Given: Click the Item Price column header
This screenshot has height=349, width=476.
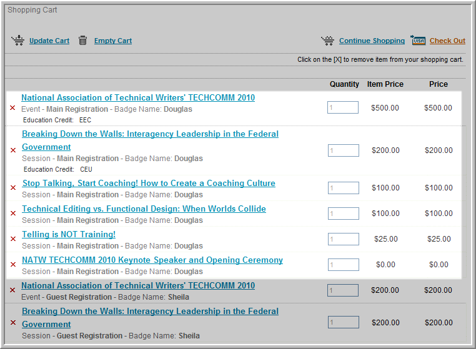Looking at the screenshot, I should (385, 84).
